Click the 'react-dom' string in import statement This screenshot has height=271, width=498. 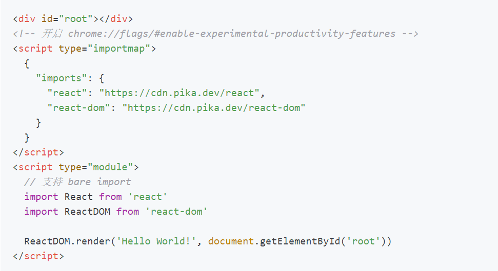click(x=176, y=212)
